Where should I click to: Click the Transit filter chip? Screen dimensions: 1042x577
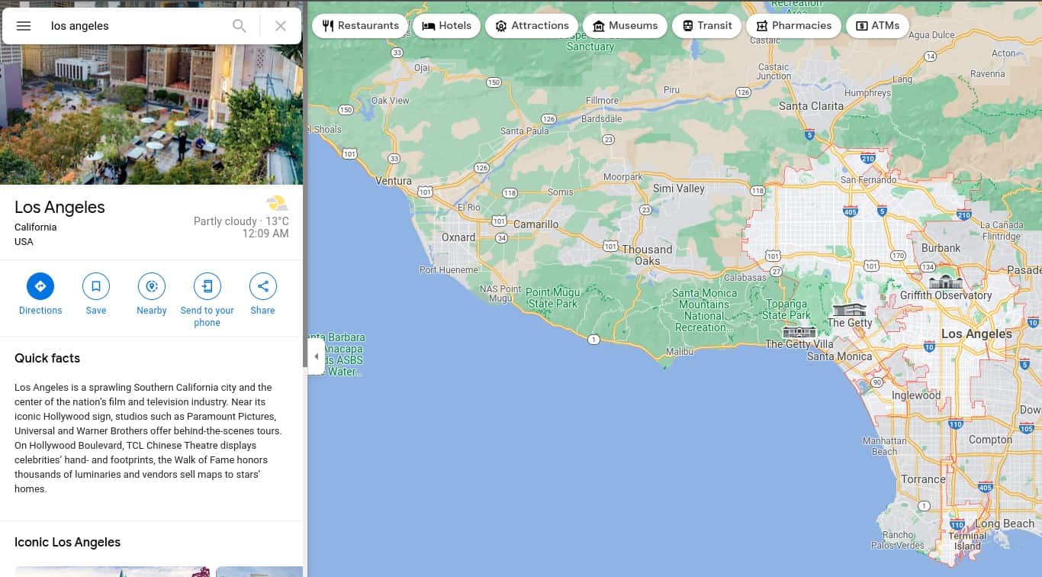[x=706, y=25]
